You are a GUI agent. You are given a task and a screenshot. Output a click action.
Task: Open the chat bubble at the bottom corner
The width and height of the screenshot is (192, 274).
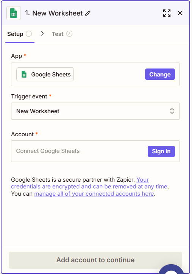(172, 269)
